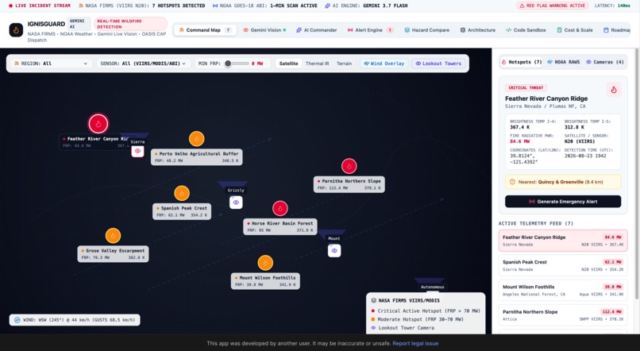
Task: Select the Mount Wilson Foothills flame marker
Action: pyautogui.click(x=265, y=263)
